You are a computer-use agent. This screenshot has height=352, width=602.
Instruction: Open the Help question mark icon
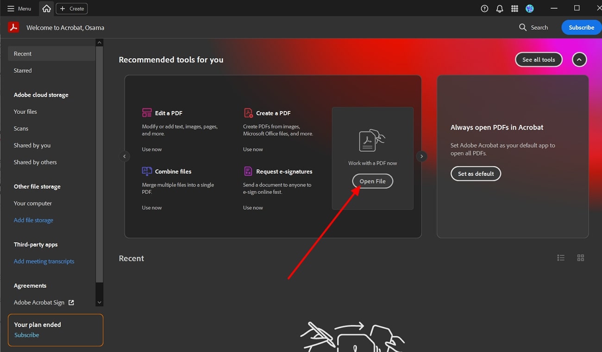pos(484,8)
